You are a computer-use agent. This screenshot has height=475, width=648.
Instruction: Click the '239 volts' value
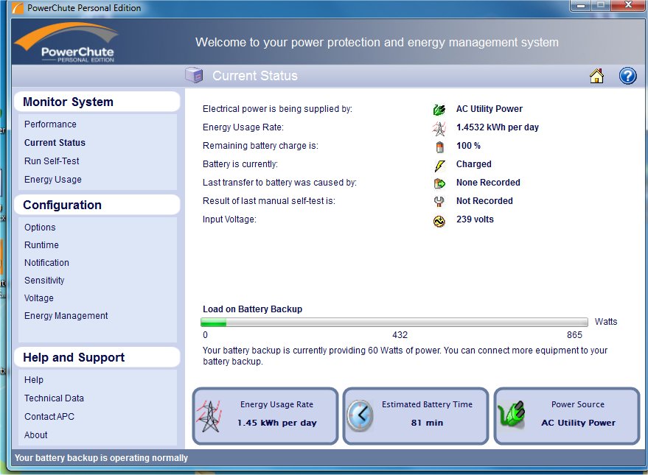point(475,219)
